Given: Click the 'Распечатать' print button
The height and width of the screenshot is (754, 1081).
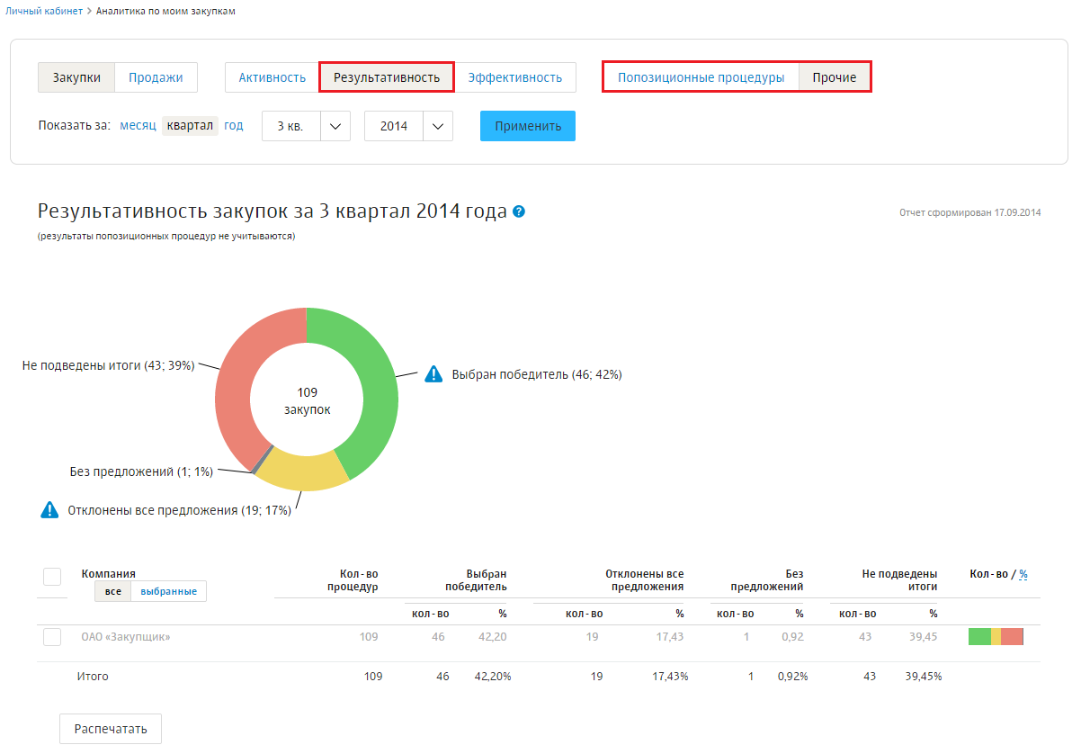Looking at the screenshot, I should (111, 729).
